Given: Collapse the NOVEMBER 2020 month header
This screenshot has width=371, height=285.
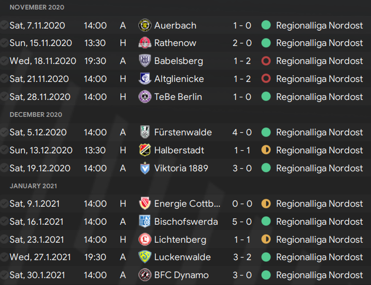Looking at the screenshot, I should point(37,7).
